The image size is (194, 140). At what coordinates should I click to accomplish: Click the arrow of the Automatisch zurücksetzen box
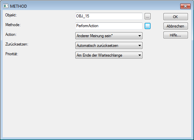[x=140, y=46]
